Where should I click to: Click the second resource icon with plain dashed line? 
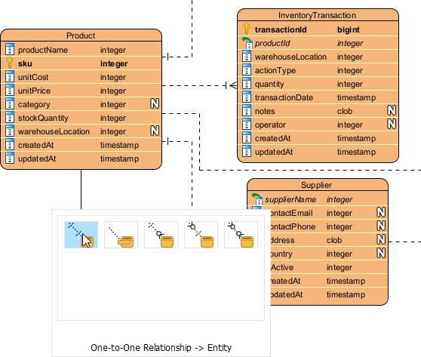[x=121, y=235]
